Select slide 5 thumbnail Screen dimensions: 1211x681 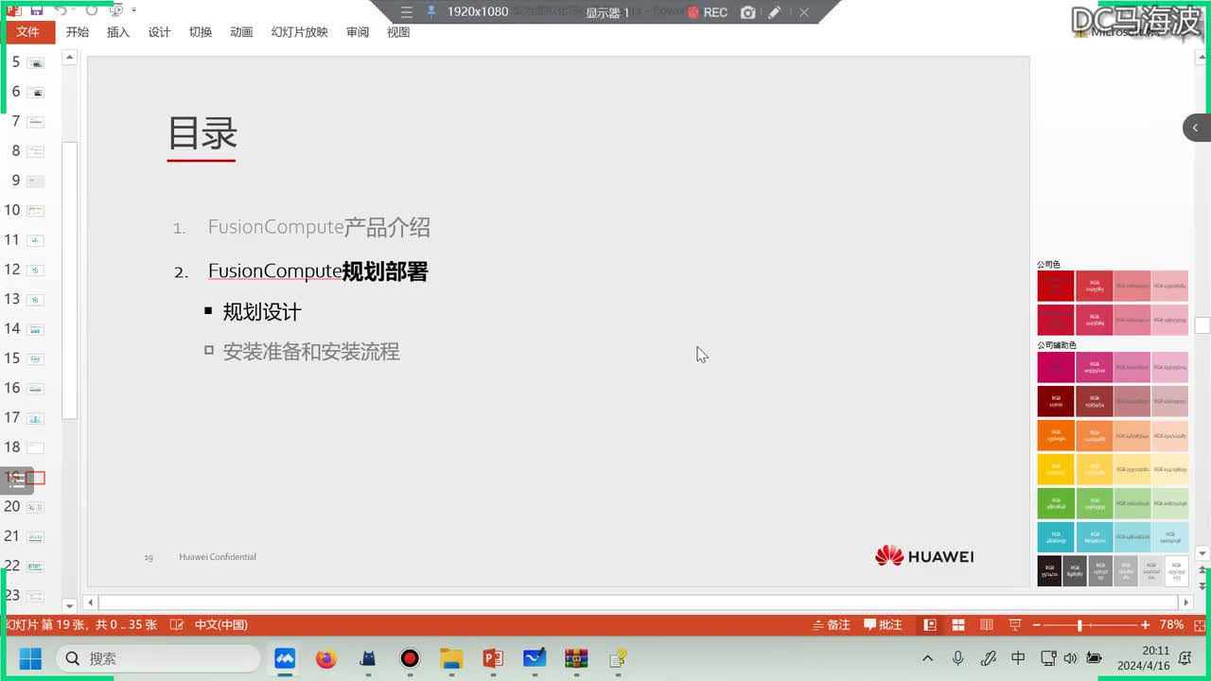point(36,62)
